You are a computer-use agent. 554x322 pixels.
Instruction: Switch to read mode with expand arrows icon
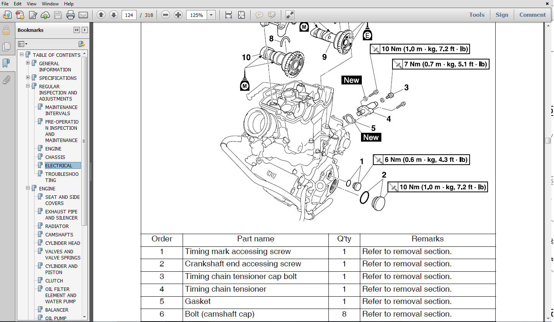coord(290,15)
